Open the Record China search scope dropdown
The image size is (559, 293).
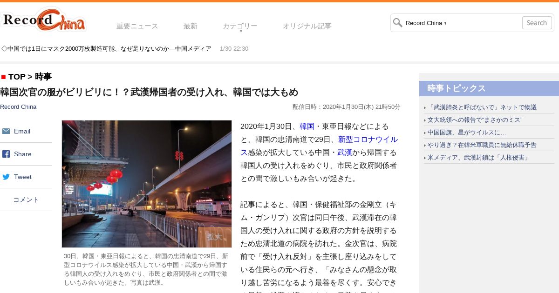point(426,23)
